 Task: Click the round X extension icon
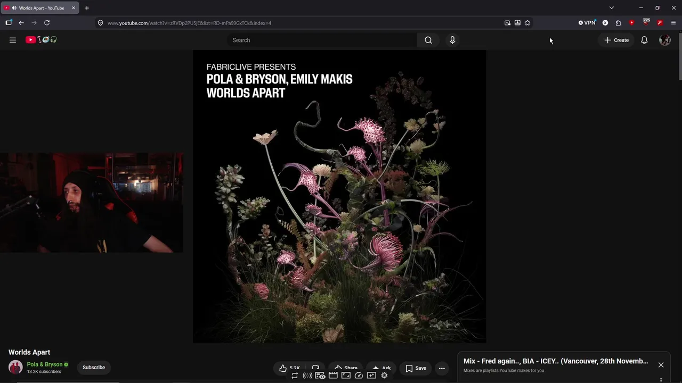[x=605, y=23]
